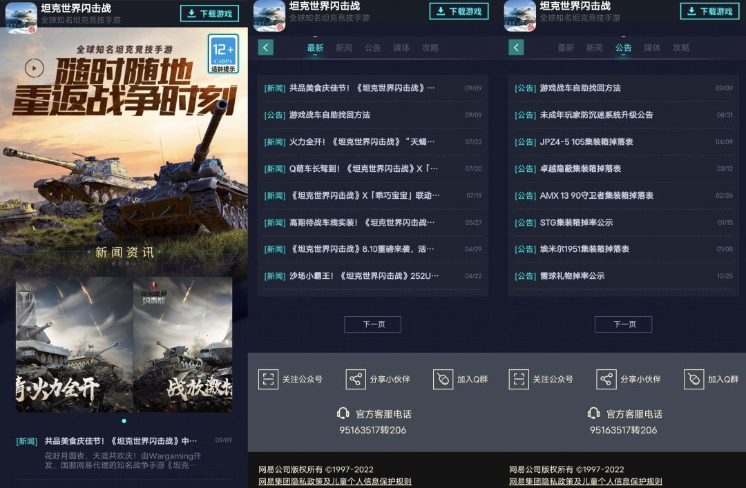Image resolution: width=746 pixels, height=488 pixels.
Task: Open news 沙场小霸王 252U article
Action: [x=373, y=276]
